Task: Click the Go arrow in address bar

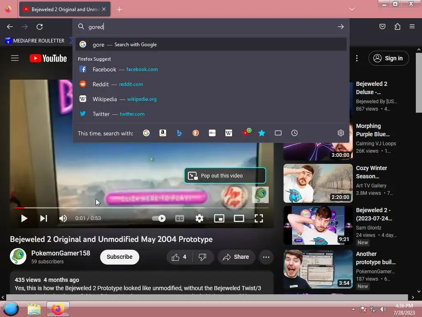Action: pos(341,27)
